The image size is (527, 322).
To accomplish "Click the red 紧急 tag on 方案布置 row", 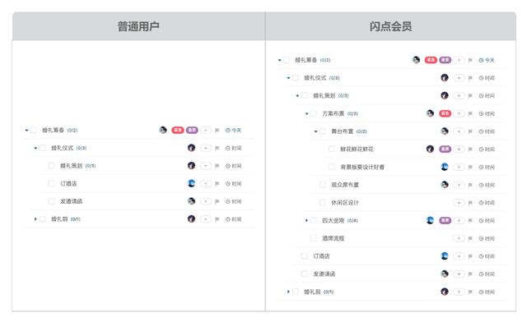I will point(445,113).
